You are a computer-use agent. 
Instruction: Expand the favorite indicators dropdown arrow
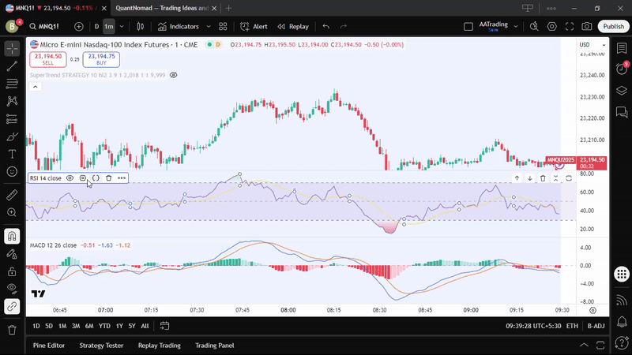click(209, 27)
